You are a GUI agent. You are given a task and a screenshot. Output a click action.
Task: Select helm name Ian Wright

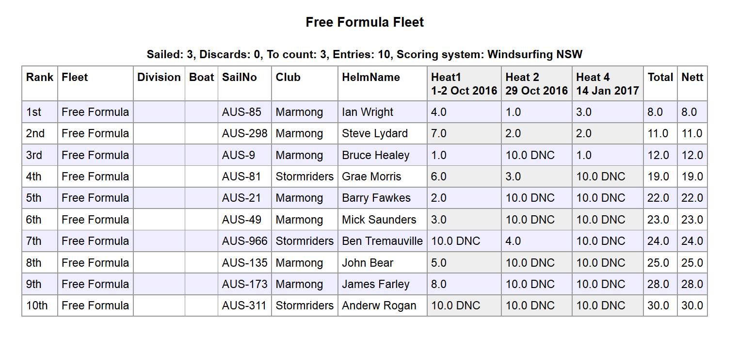(368, 112)
